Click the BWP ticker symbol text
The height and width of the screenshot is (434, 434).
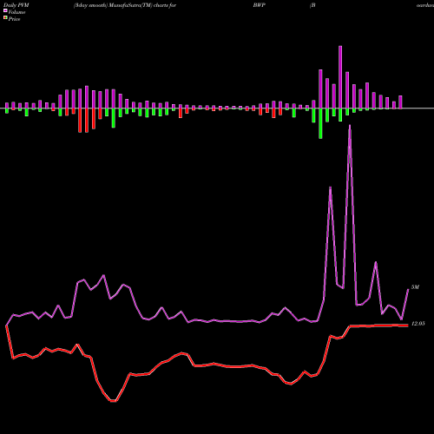(259, 5)
